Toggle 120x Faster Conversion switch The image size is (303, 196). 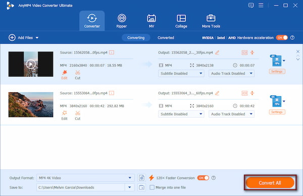coord(203,178)
